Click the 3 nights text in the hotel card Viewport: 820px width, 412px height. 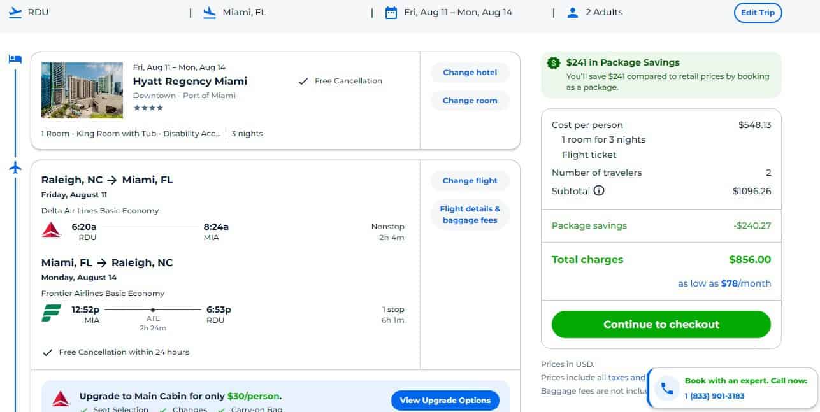click(247, 134)
